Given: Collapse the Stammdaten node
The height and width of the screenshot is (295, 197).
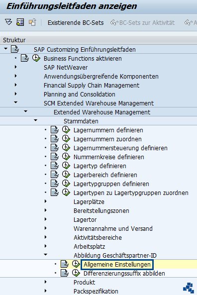Looking at the screenshot, I should pyautogui.click(x=35, y=120).
